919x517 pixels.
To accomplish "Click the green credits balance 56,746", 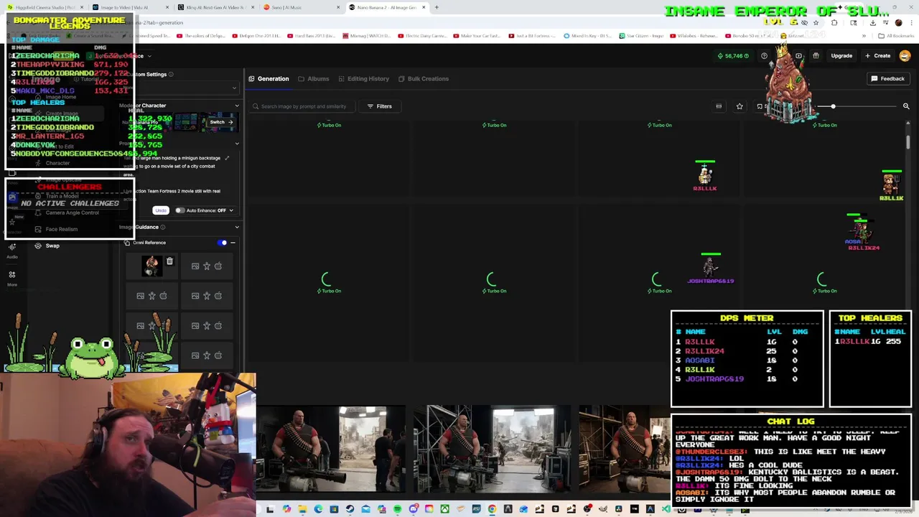I will tap(733, 56).
